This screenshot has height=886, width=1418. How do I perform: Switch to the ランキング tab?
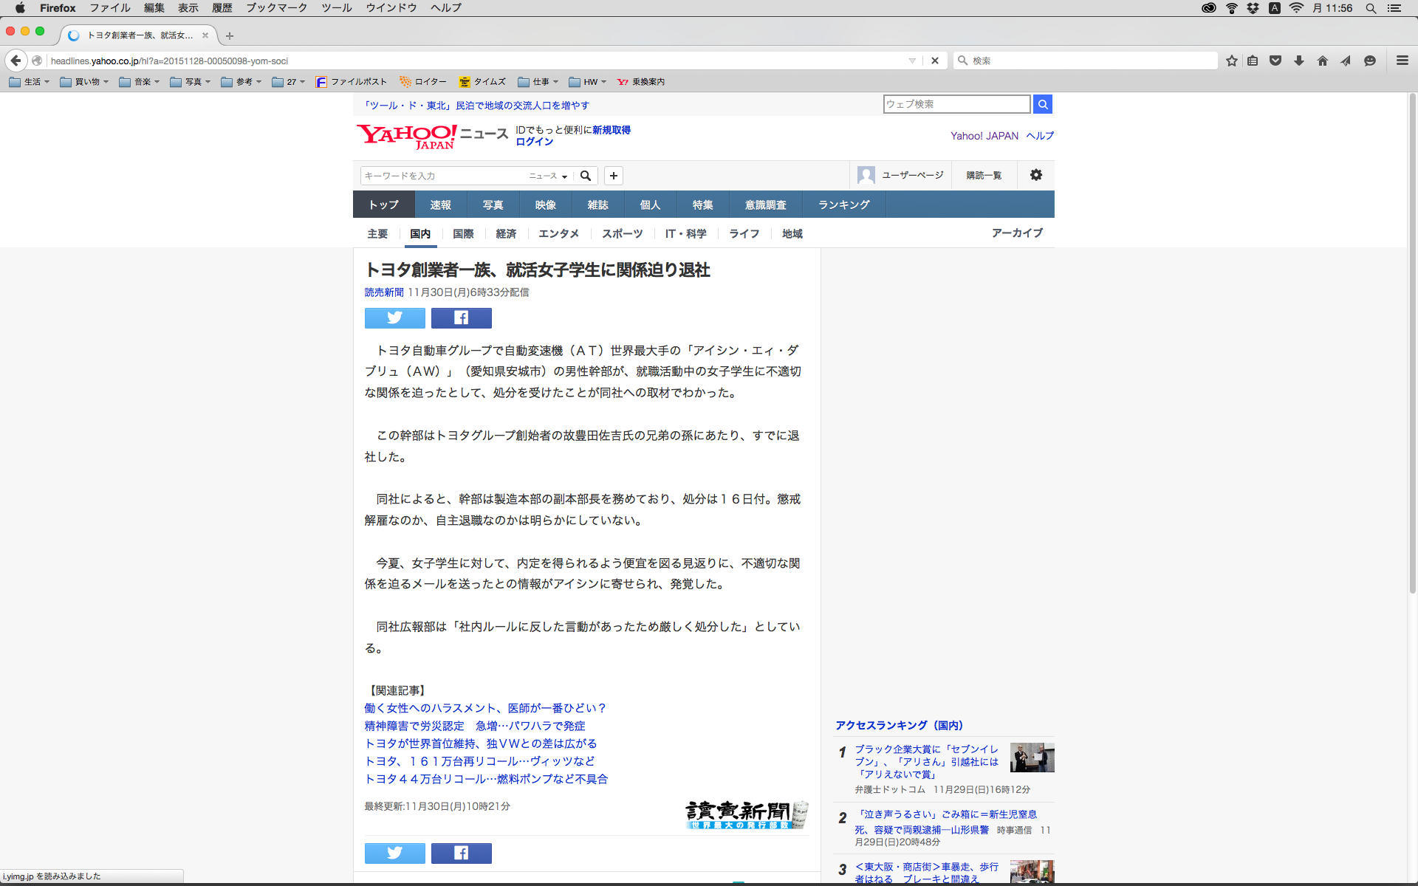[843, 205]
